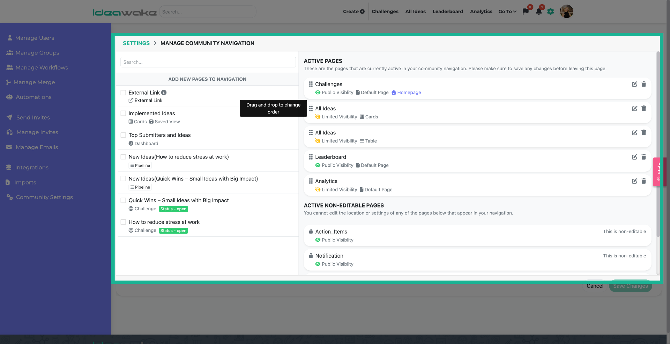Open Challenges in top navigation
The height and width of the screenshot is (344, 670).
click(385, 12)
